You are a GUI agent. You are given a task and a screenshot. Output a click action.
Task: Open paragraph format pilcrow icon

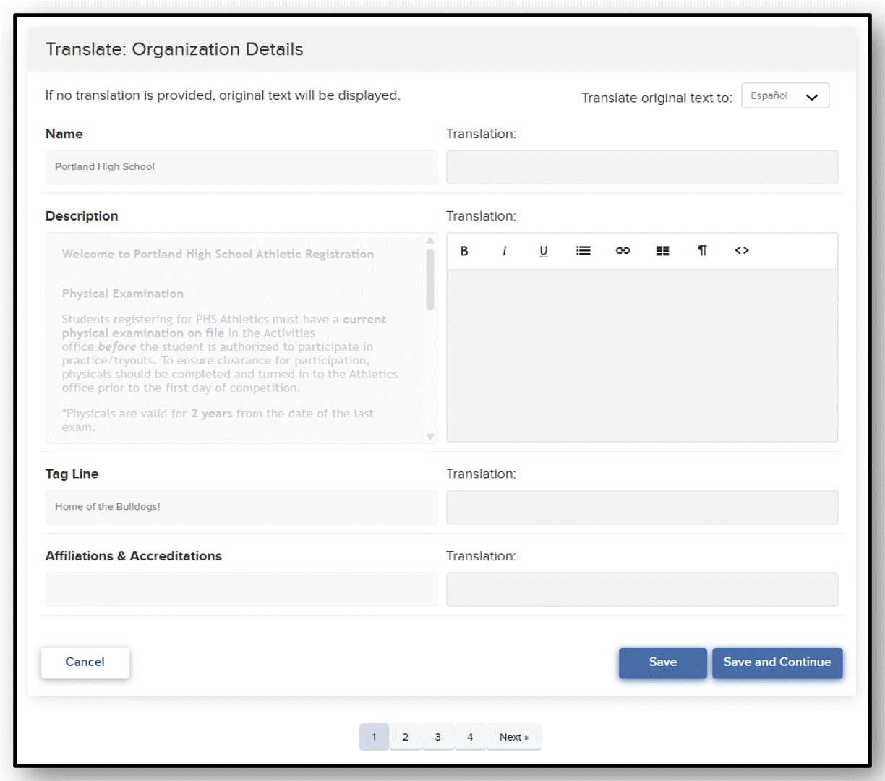(702, 251)
